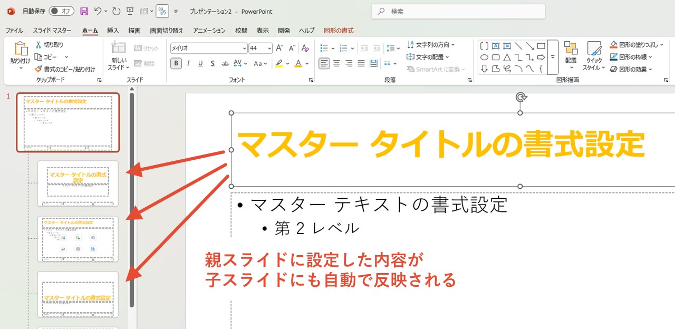The width and height of the screenshot is (675, 329).
Task: Insert the Oval shape from shapes gallery
Action: click(x=484, y=57)
